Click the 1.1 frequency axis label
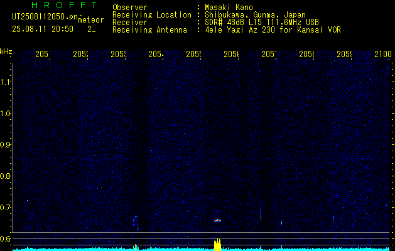The image size is (395, 251). click(5, 82)
